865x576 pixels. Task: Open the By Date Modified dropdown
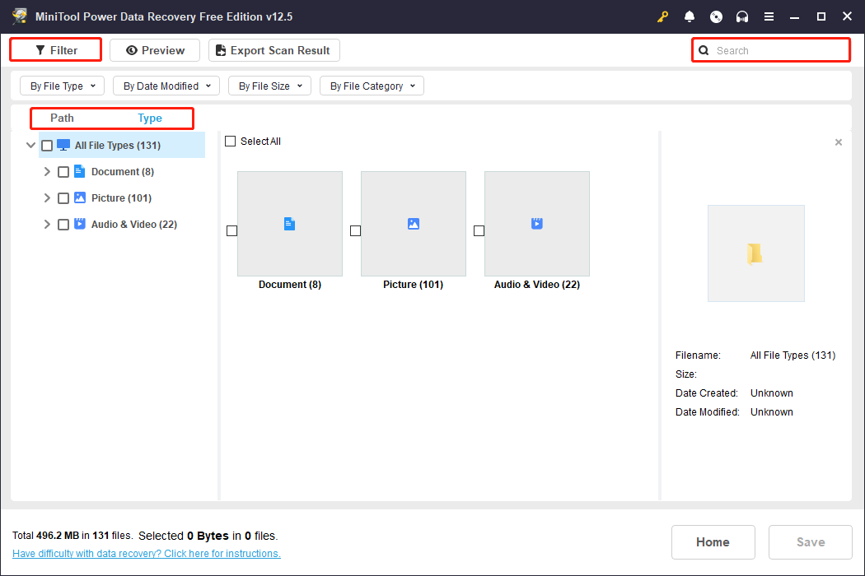coord(166,85)
